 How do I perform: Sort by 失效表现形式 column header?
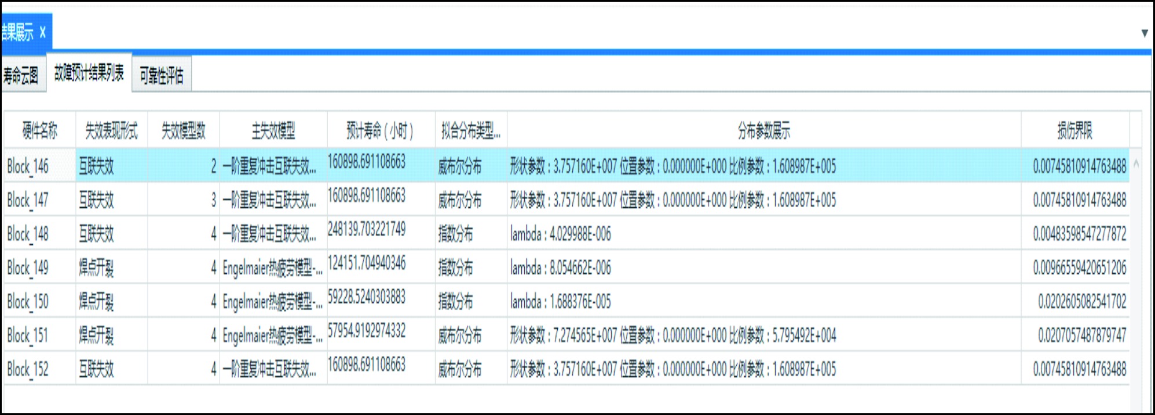coord(111,131)
